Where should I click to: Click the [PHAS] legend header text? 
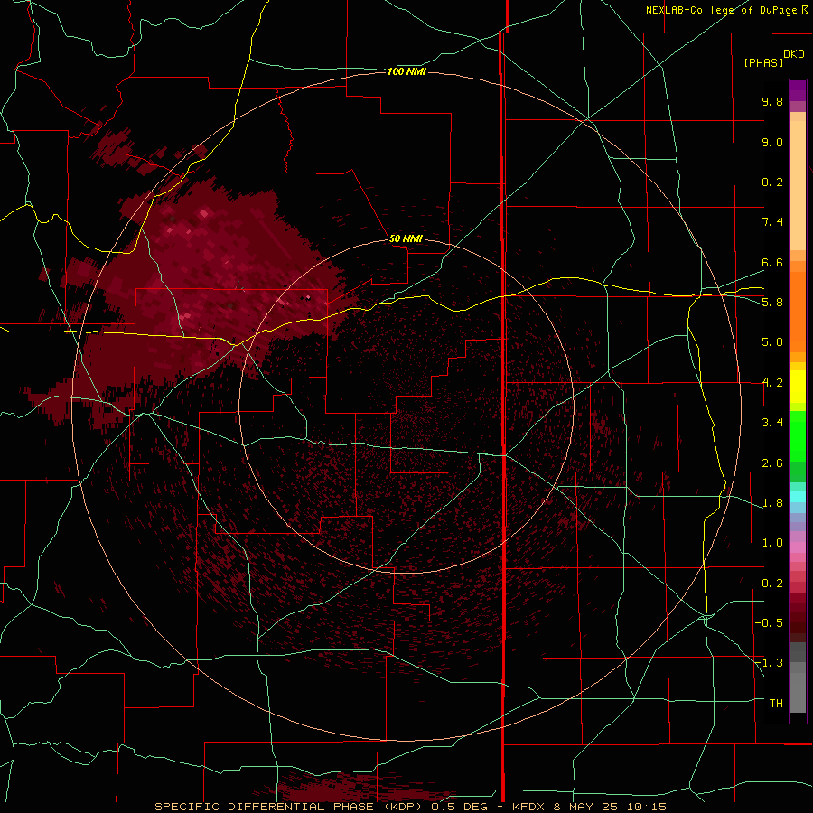click(x=763, y=62)
